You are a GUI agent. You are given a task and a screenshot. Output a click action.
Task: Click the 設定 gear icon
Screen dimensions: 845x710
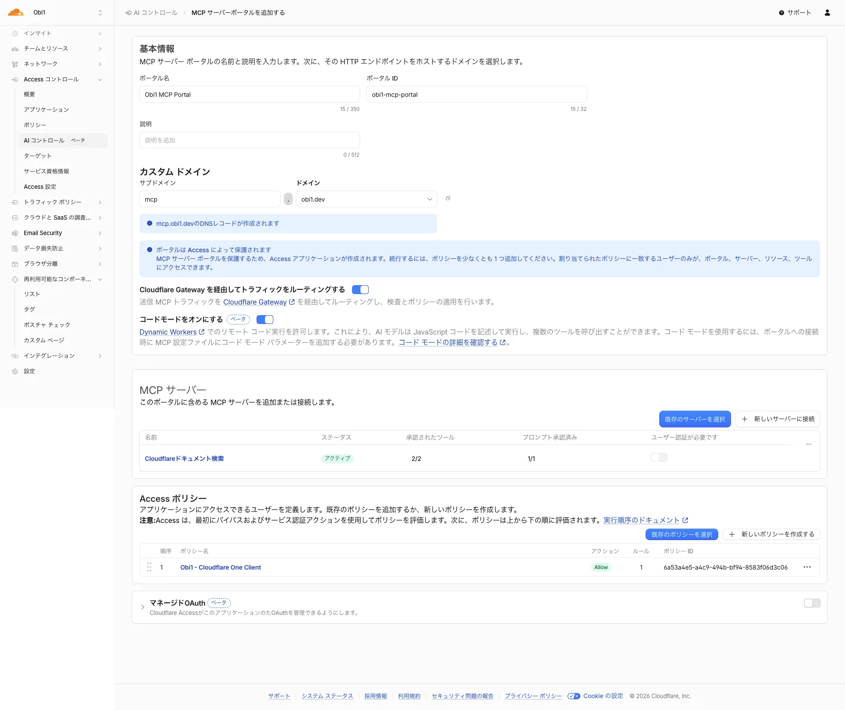point(15,372)
